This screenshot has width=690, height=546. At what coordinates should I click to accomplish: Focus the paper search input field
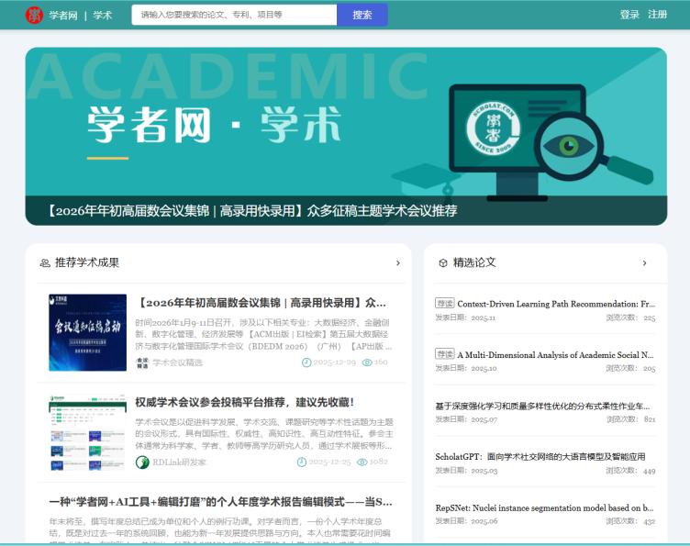coord(234,15)
